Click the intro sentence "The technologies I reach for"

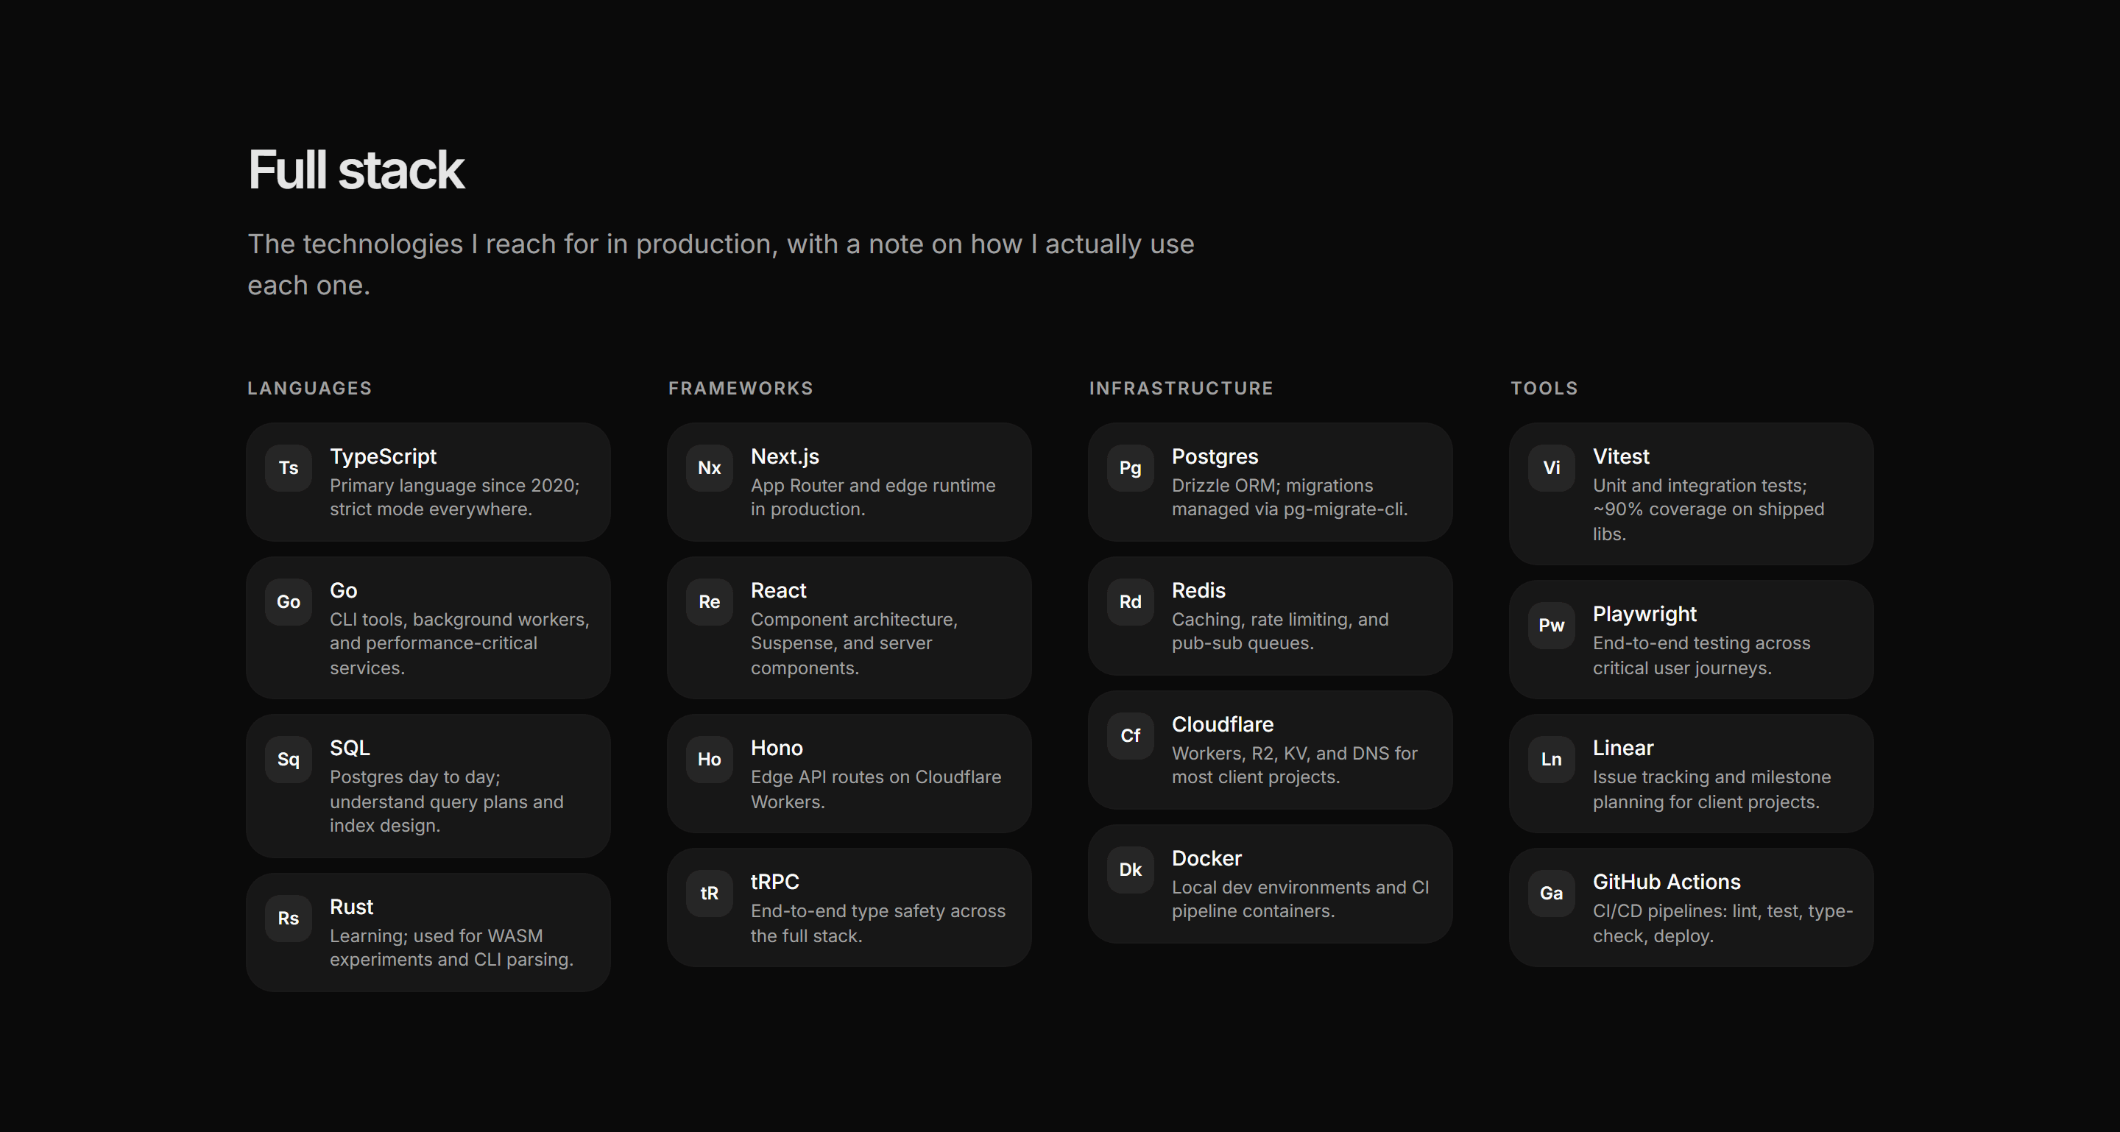(x=721, y=264)
